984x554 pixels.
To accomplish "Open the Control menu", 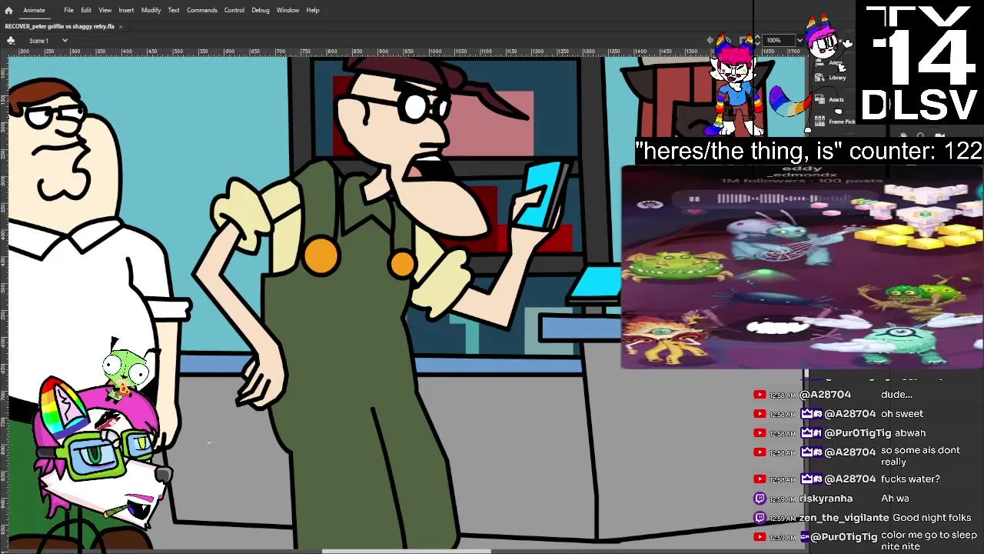I will coord(234,10).
